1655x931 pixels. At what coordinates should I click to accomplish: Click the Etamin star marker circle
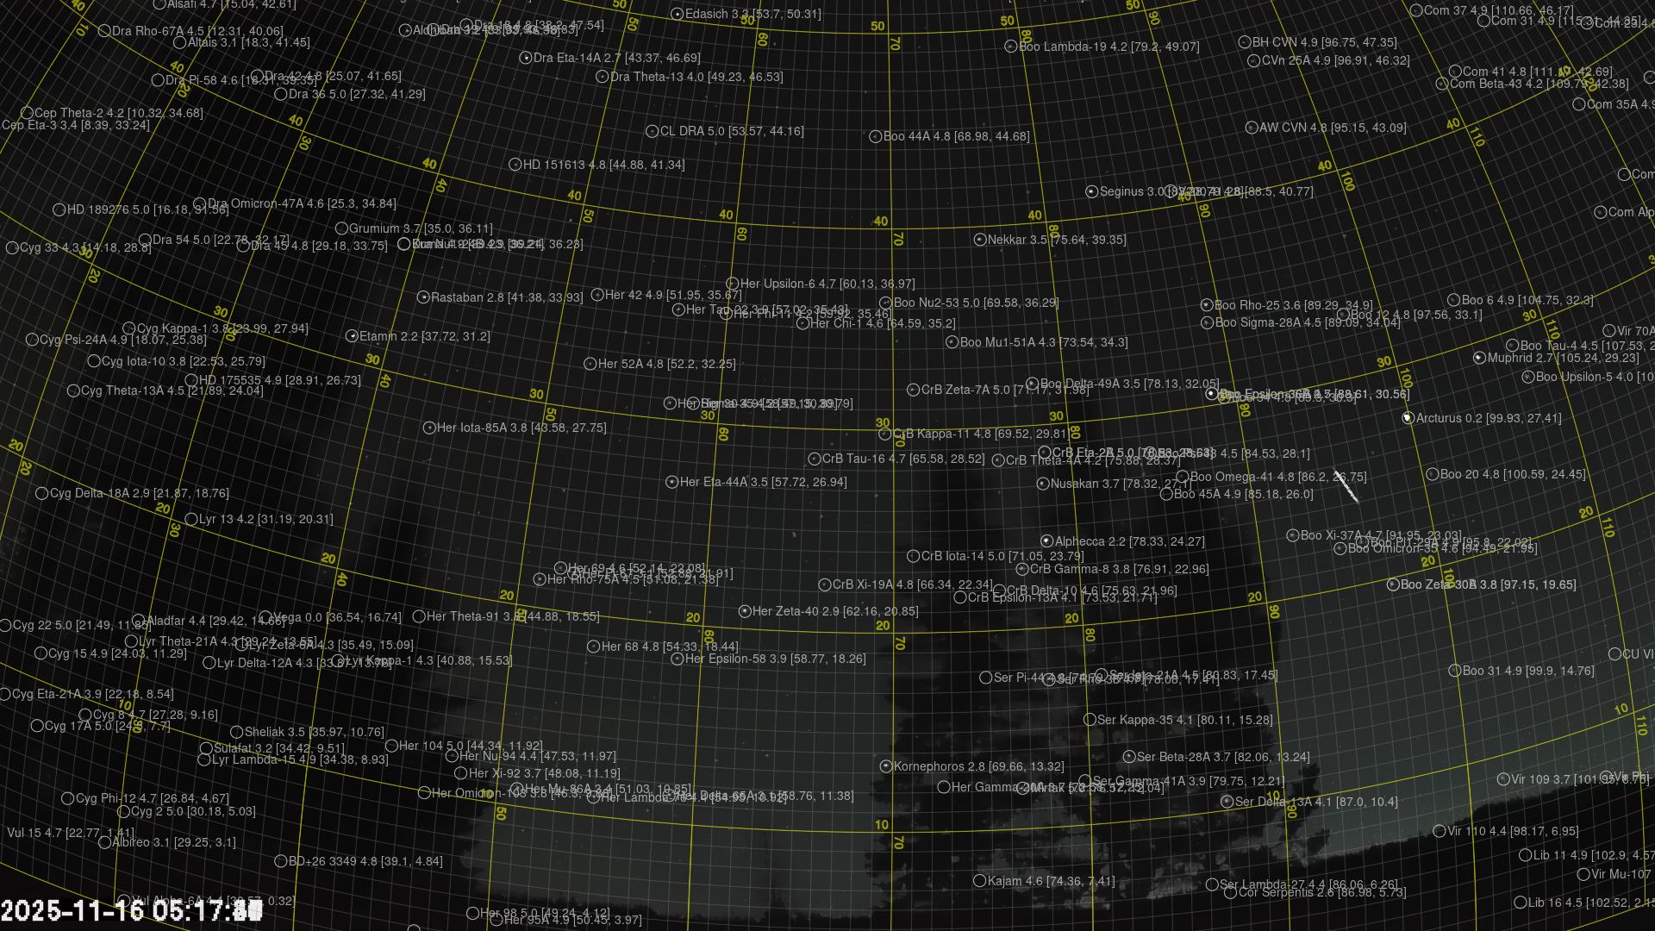click(x=352, y=336)
